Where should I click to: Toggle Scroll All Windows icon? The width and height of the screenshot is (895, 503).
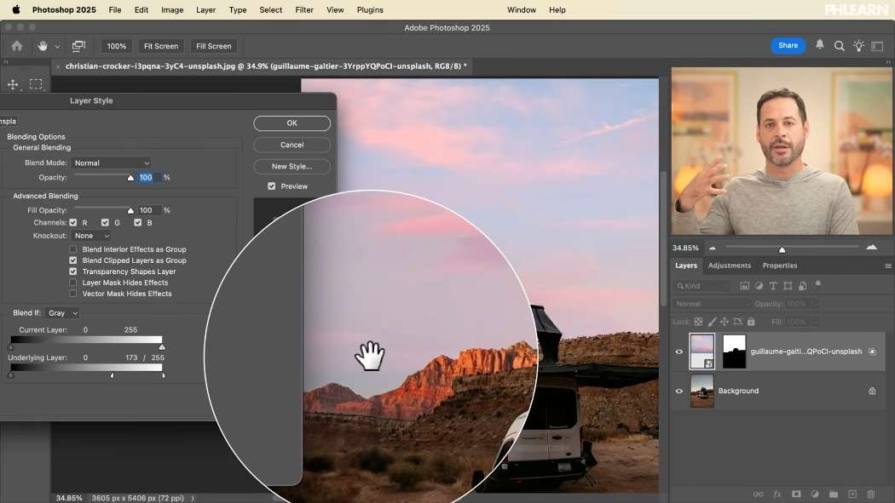[x=78, y=46]
